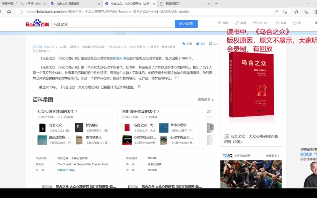Viewport: 317px width, 198px height.
Task: Click the 进入词条 button
Action: point(186,24)
